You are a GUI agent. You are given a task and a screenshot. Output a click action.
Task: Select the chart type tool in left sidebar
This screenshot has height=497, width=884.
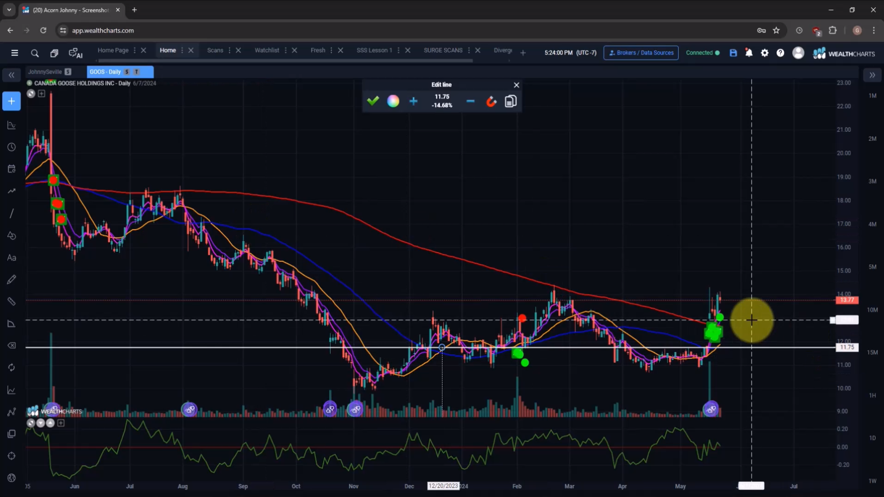click(12, 125)
